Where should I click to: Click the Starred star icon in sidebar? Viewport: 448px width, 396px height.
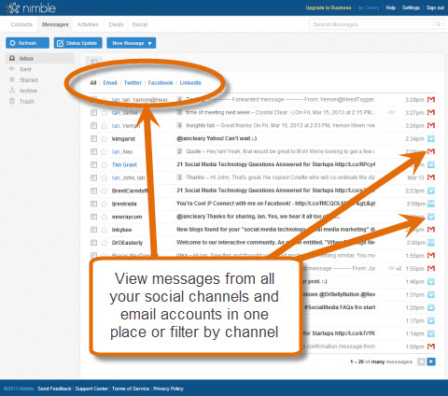12,79
